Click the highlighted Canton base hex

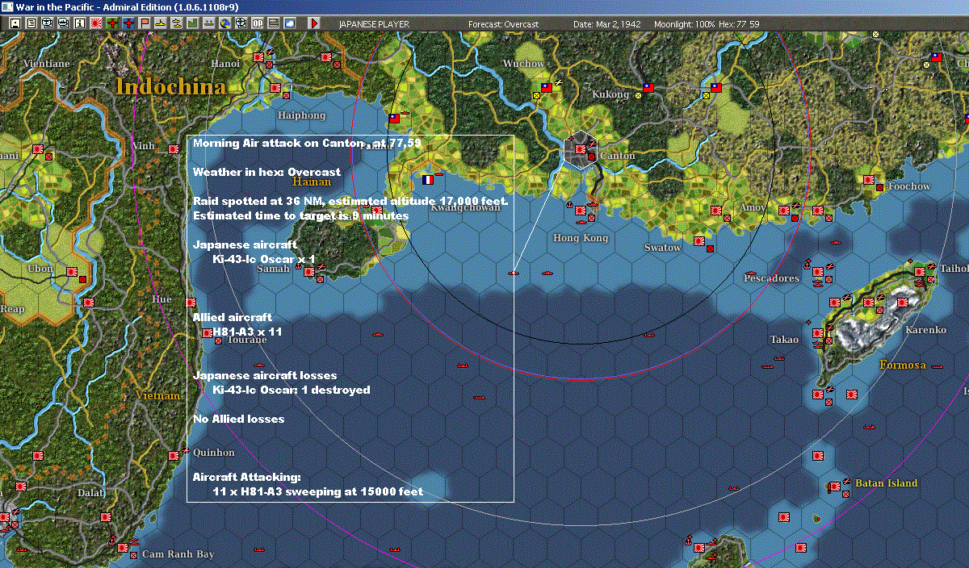[582, 150]
